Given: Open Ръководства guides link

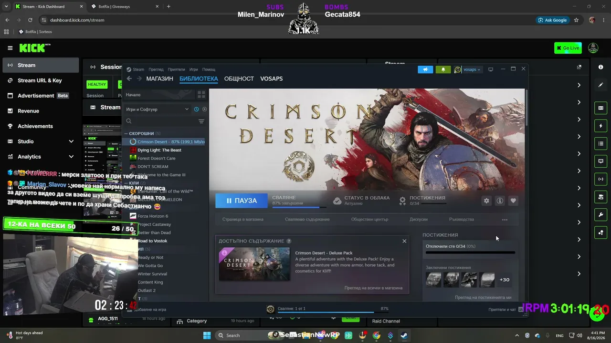Looking at the screenshot, I should tap(462, 220).
